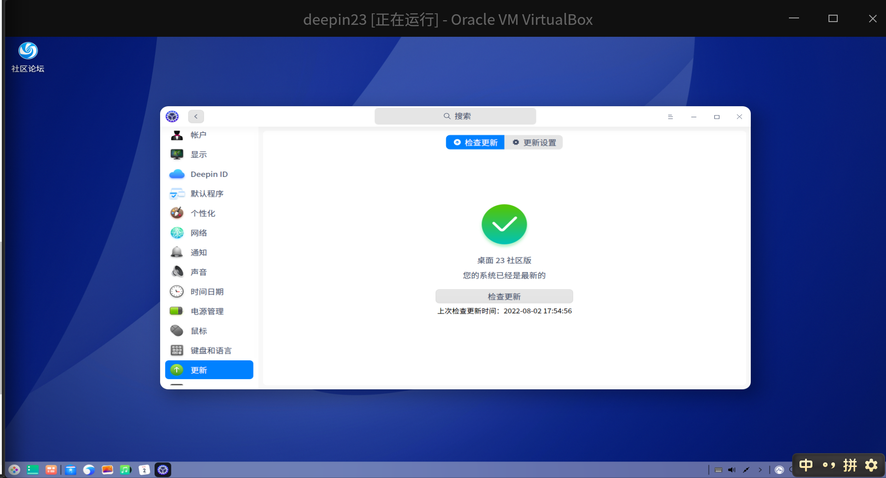The width and height of the screenshot is (886, 478).
Task: Click the 搜索 search field
Action: click(x=455, y=116)
